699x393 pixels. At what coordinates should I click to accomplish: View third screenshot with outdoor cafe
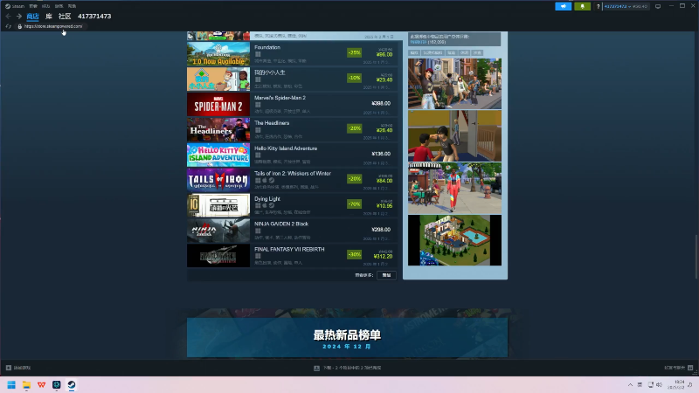[454, 188]
